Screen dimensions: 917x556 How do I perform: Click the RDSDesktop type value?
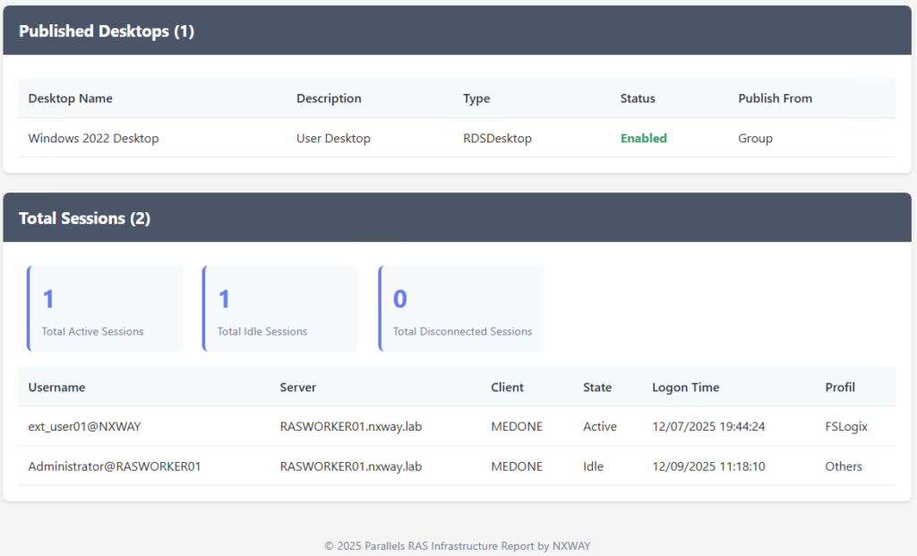(497, 139)
